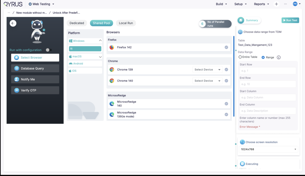Click the Notify Me button

point(35,79)
